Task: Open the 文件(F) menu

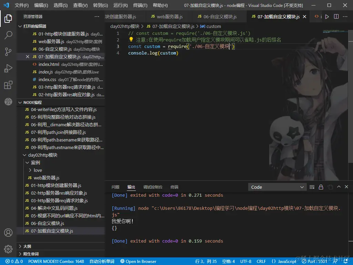Action: (x=22, y=5)
